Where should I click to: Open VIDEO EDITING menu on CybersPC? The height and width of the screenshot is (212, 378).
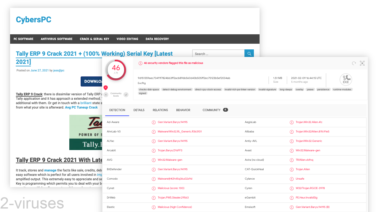click(x=127, y=39)
